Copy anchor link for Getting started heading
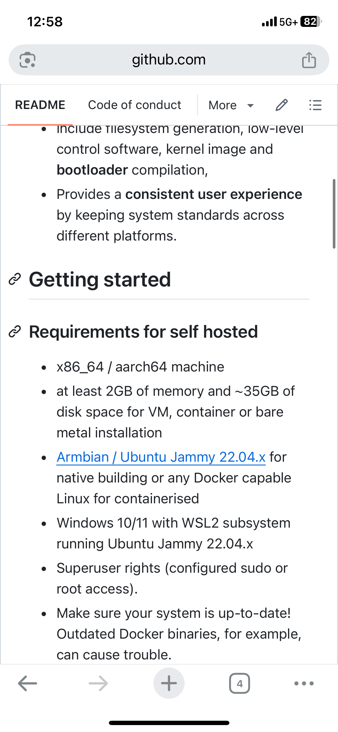Screen dimensions: 338x732 tap(15, 279)
